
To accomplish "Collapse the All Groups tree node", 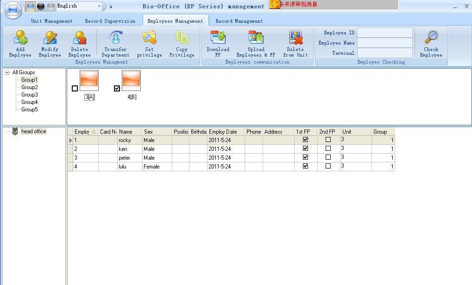I will [x=7, y=72].
